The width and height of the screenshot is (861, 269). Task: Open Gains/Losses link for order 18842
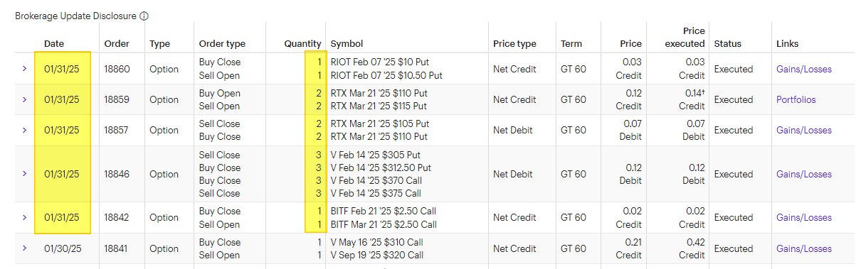[x=804, y=218]
